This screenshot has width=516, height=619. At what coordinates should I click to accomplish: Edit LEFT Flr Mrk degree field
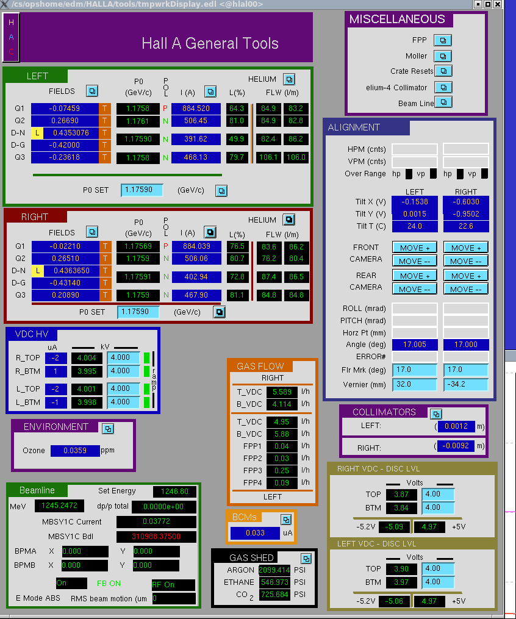point(415,370)
